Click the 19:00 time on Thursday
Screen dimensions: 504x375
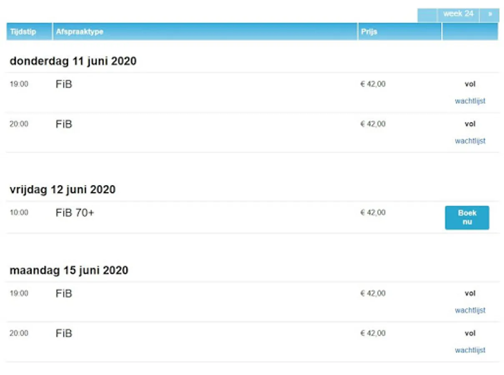(x=19, y=84)
